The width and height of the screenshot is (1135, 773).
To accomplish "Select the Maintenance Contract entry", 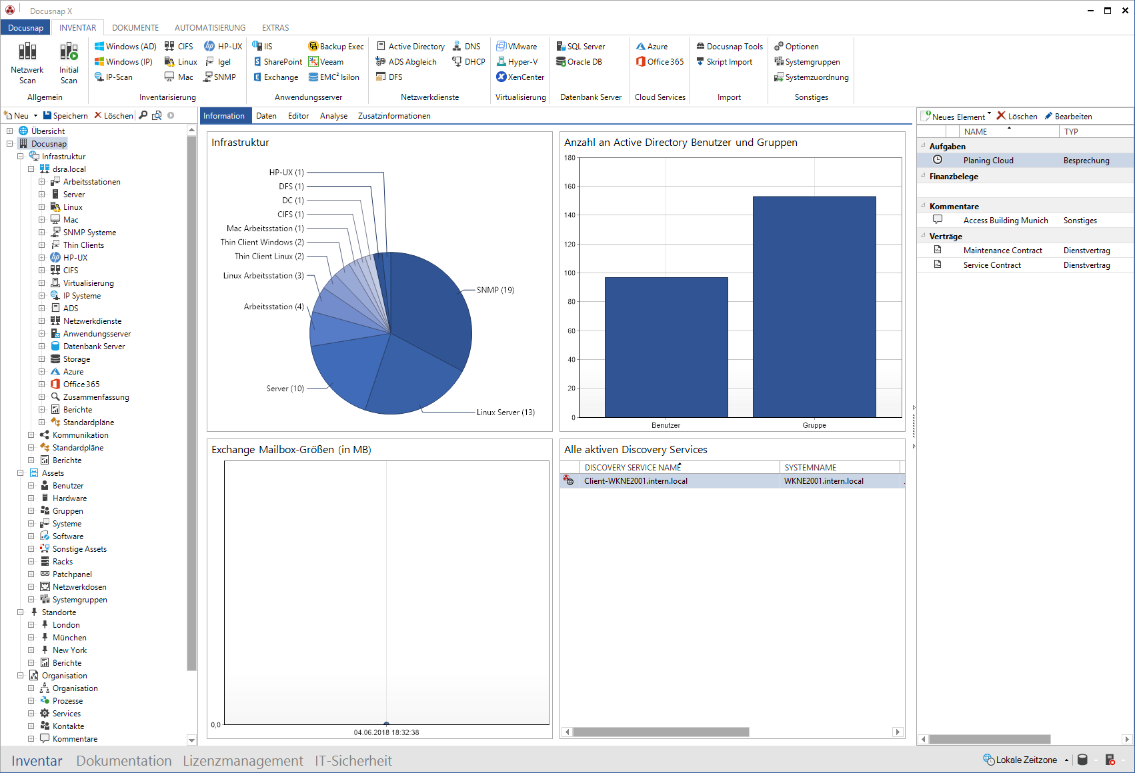I will 1025,251.
